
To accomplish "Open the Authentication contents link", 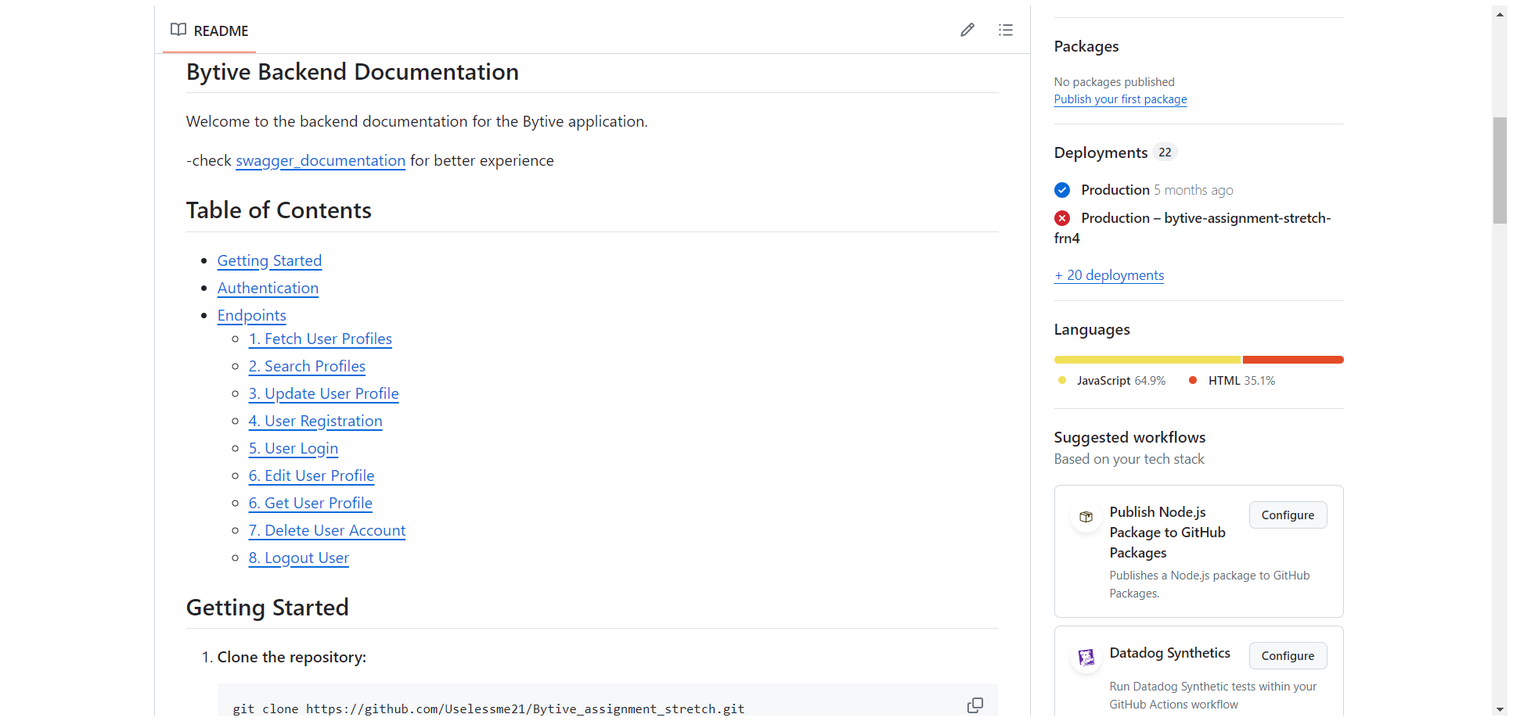I will (x=268, y=289).
